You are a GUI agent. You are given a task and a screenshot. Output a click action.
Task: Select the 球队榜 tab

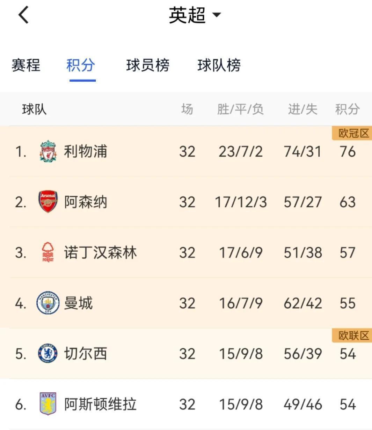[218, 65]
